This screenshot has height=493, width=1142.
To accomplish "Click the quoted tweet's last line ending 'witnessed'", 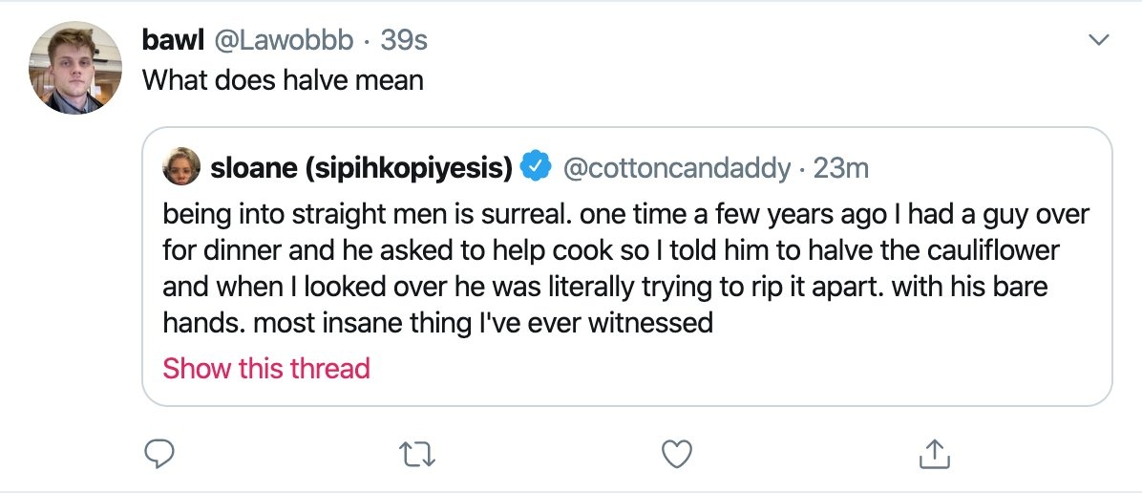I will coord(437,322).
